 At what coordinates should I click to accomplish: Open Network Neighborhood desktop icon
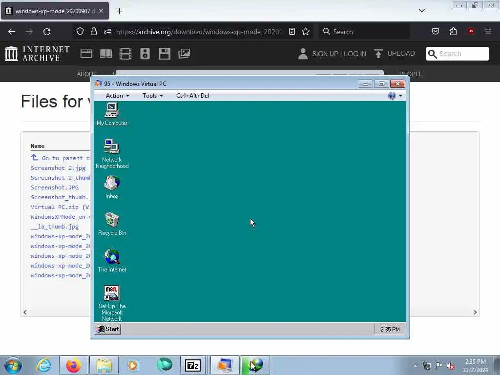(x=112, y=154)
